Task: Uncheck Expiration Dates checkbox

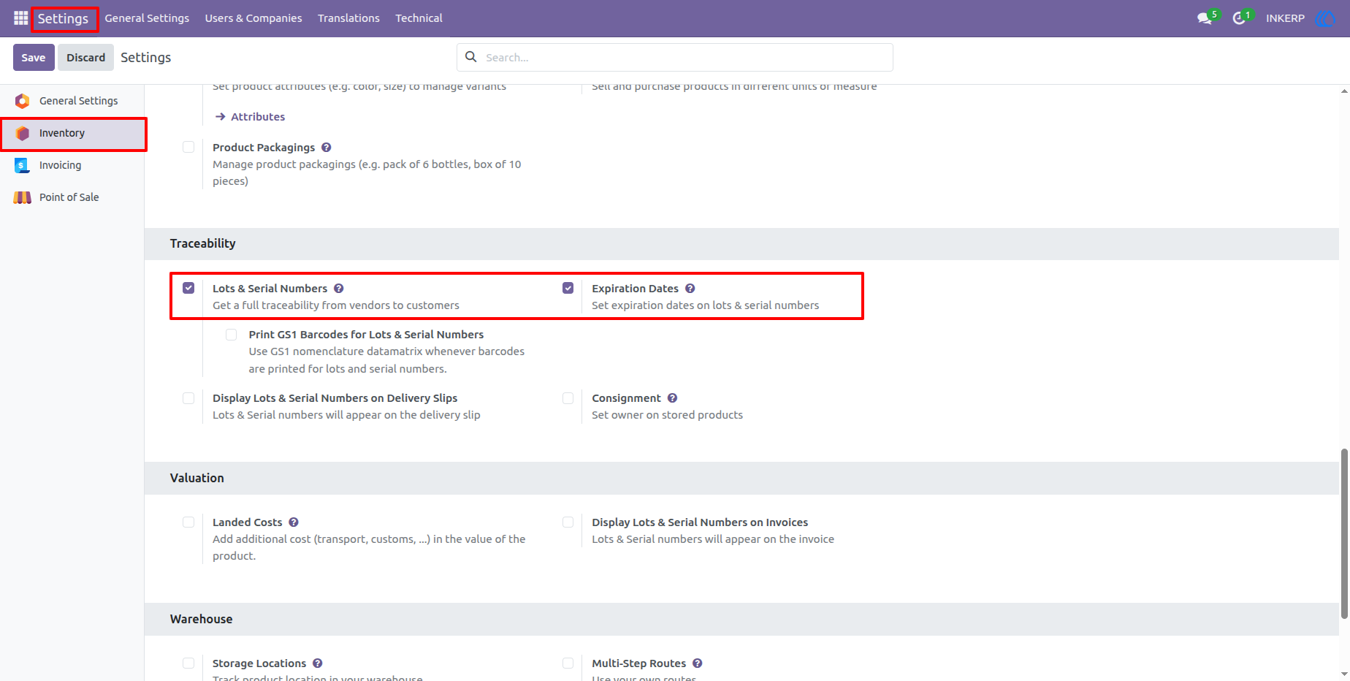Action: pyautogui.click(x=568, y=288)
